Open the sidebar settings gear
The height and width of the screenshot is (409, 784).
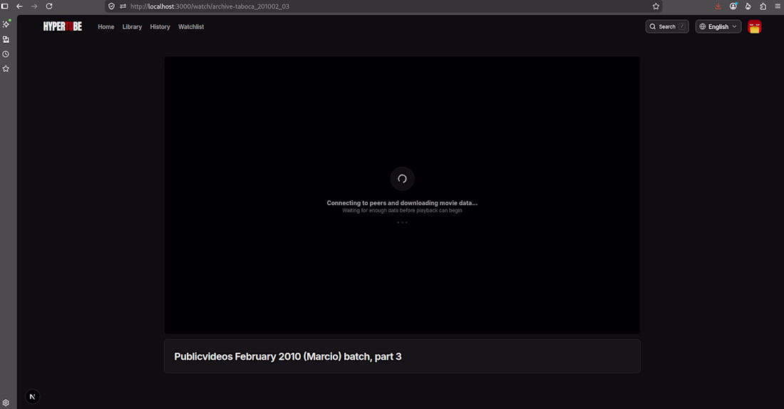[x=6, y=403]
